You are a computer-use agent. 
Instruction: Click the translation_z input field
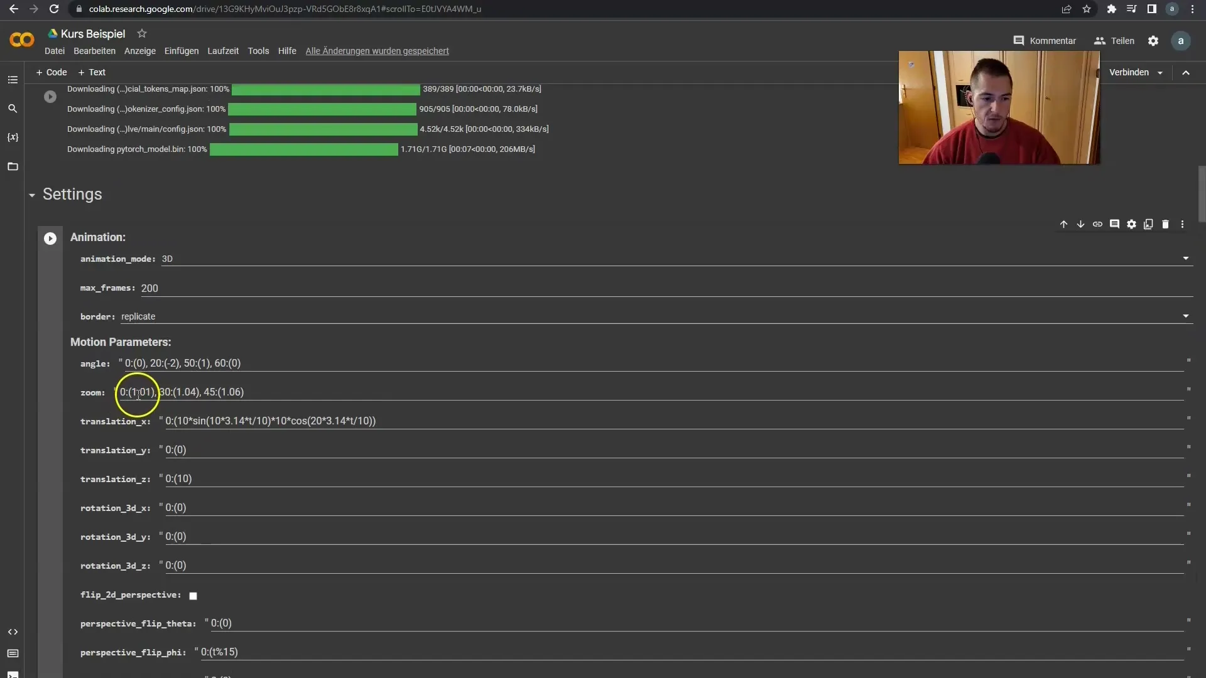[674, 478]
